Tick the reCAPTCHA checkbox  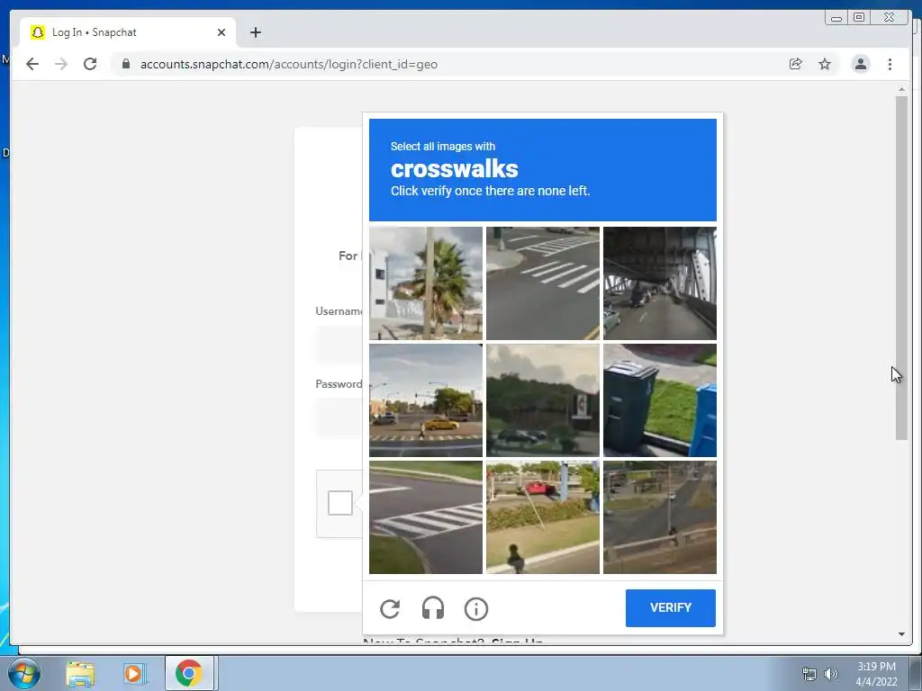tap(339, 503)
